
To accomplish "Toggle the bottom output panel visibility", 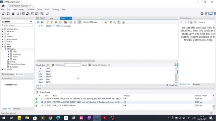I will [x=210, y=13].
